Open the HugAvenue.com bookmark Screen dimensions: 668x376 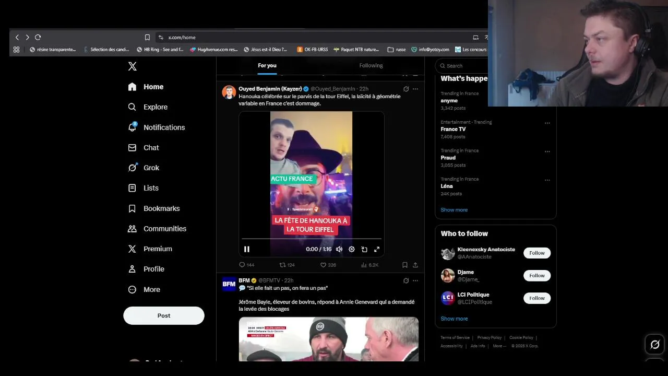pos(214,50)
